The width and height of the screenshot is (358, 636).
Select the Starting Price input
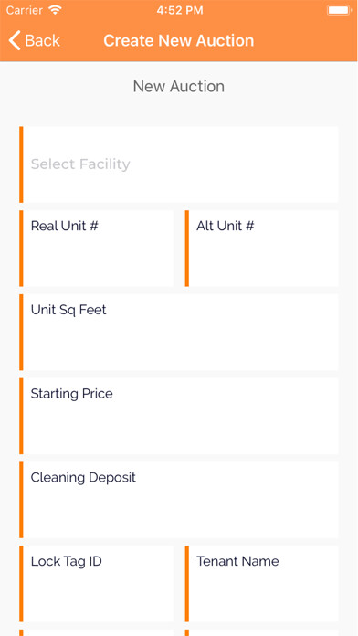[x=179, y=416]
